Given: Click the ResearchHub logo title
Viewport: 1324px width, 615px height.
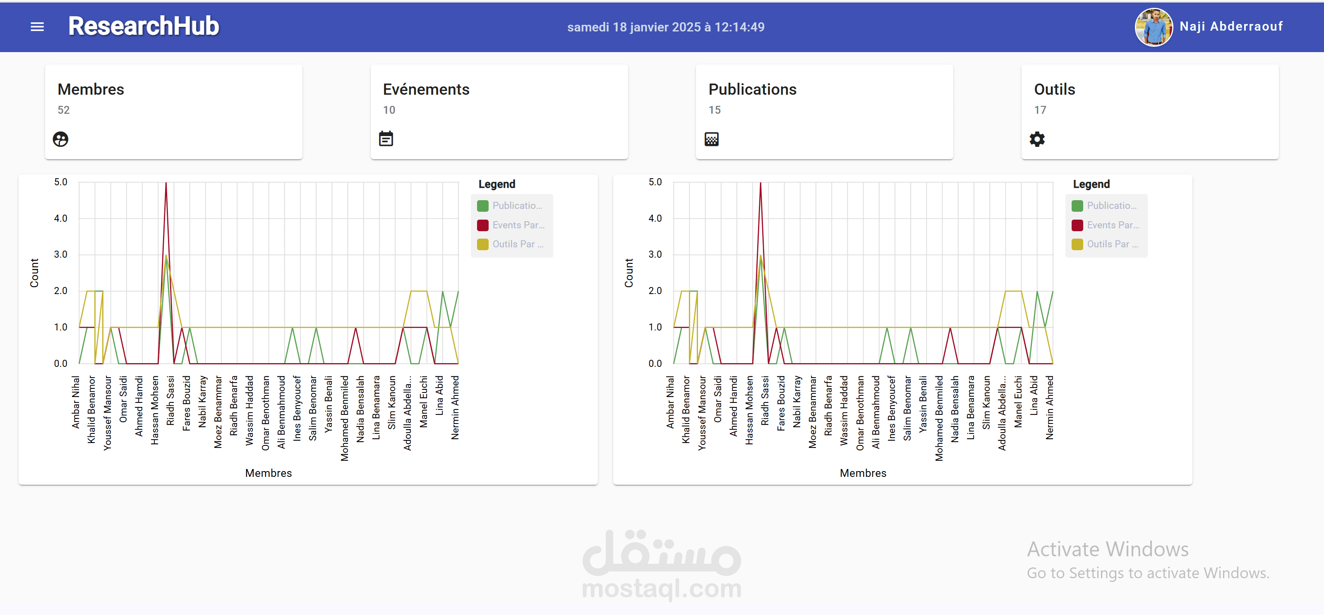Looking at the screenshot, I should click(144, 26).
